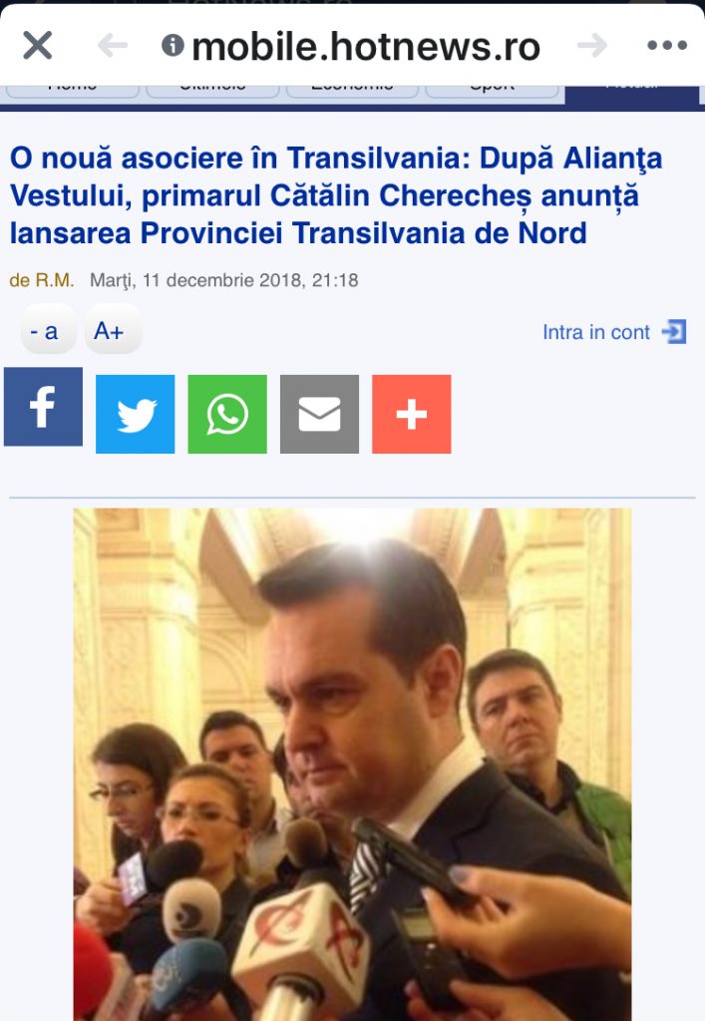
Task: Open the three-dot more options menu
Action: [667, 45]
